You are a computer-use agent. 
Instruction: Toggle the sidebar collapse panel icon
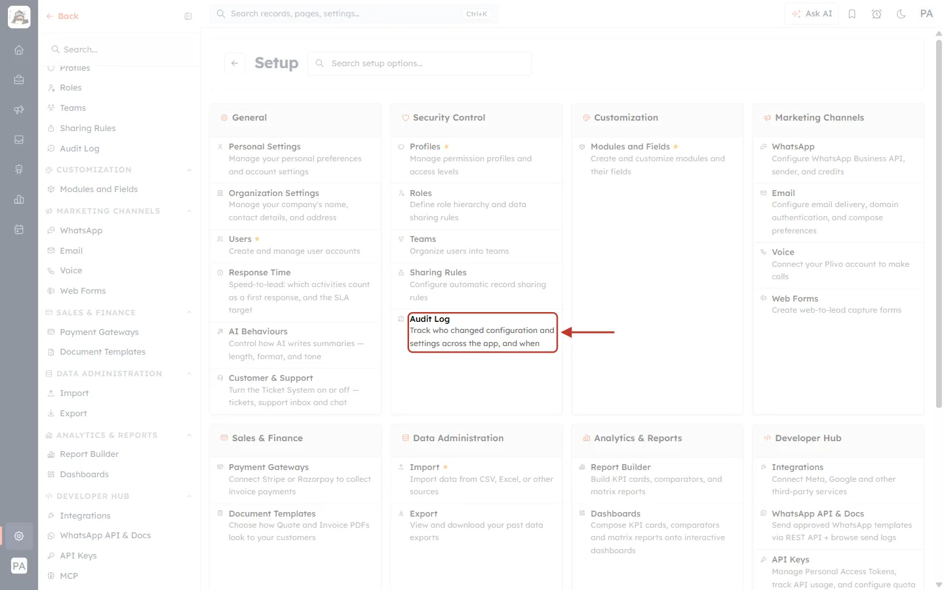[188, 16]
